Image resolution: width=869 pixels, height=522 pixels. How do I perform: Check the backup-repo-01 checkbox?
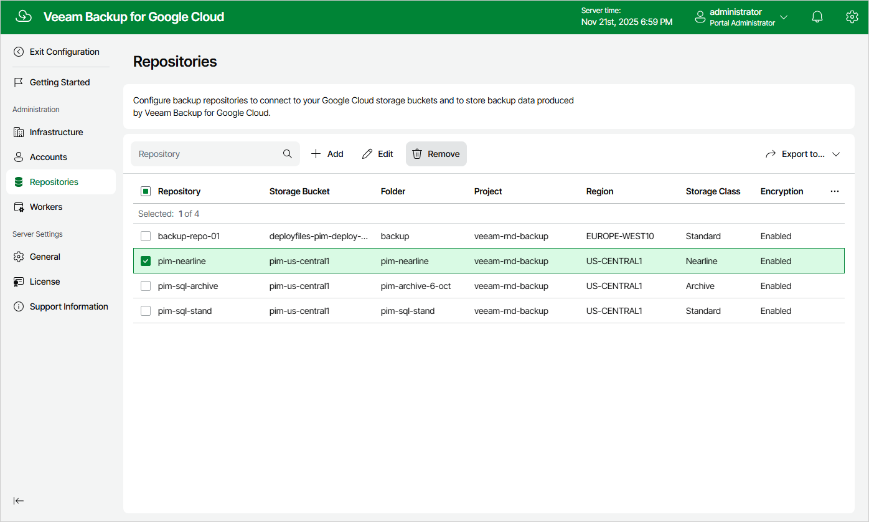pyautogui.click(x=146, y=236)
